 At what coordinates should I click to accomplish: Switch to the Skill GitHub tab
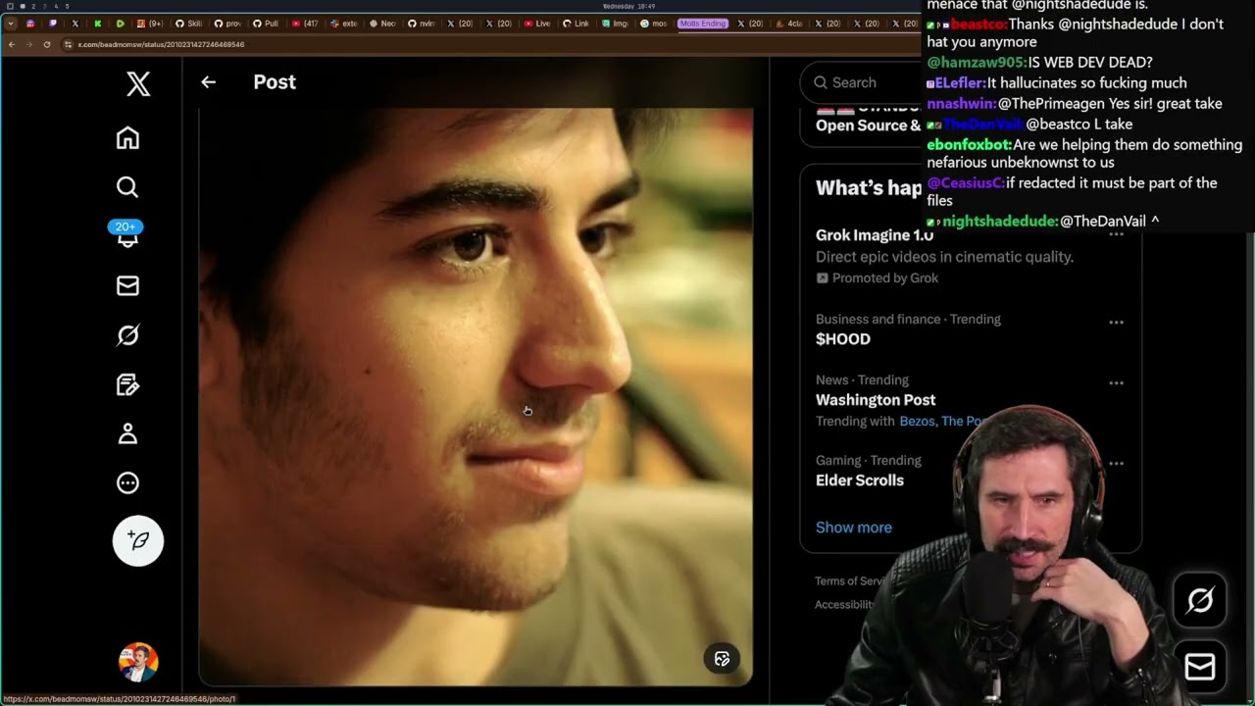tap(190, 24)
